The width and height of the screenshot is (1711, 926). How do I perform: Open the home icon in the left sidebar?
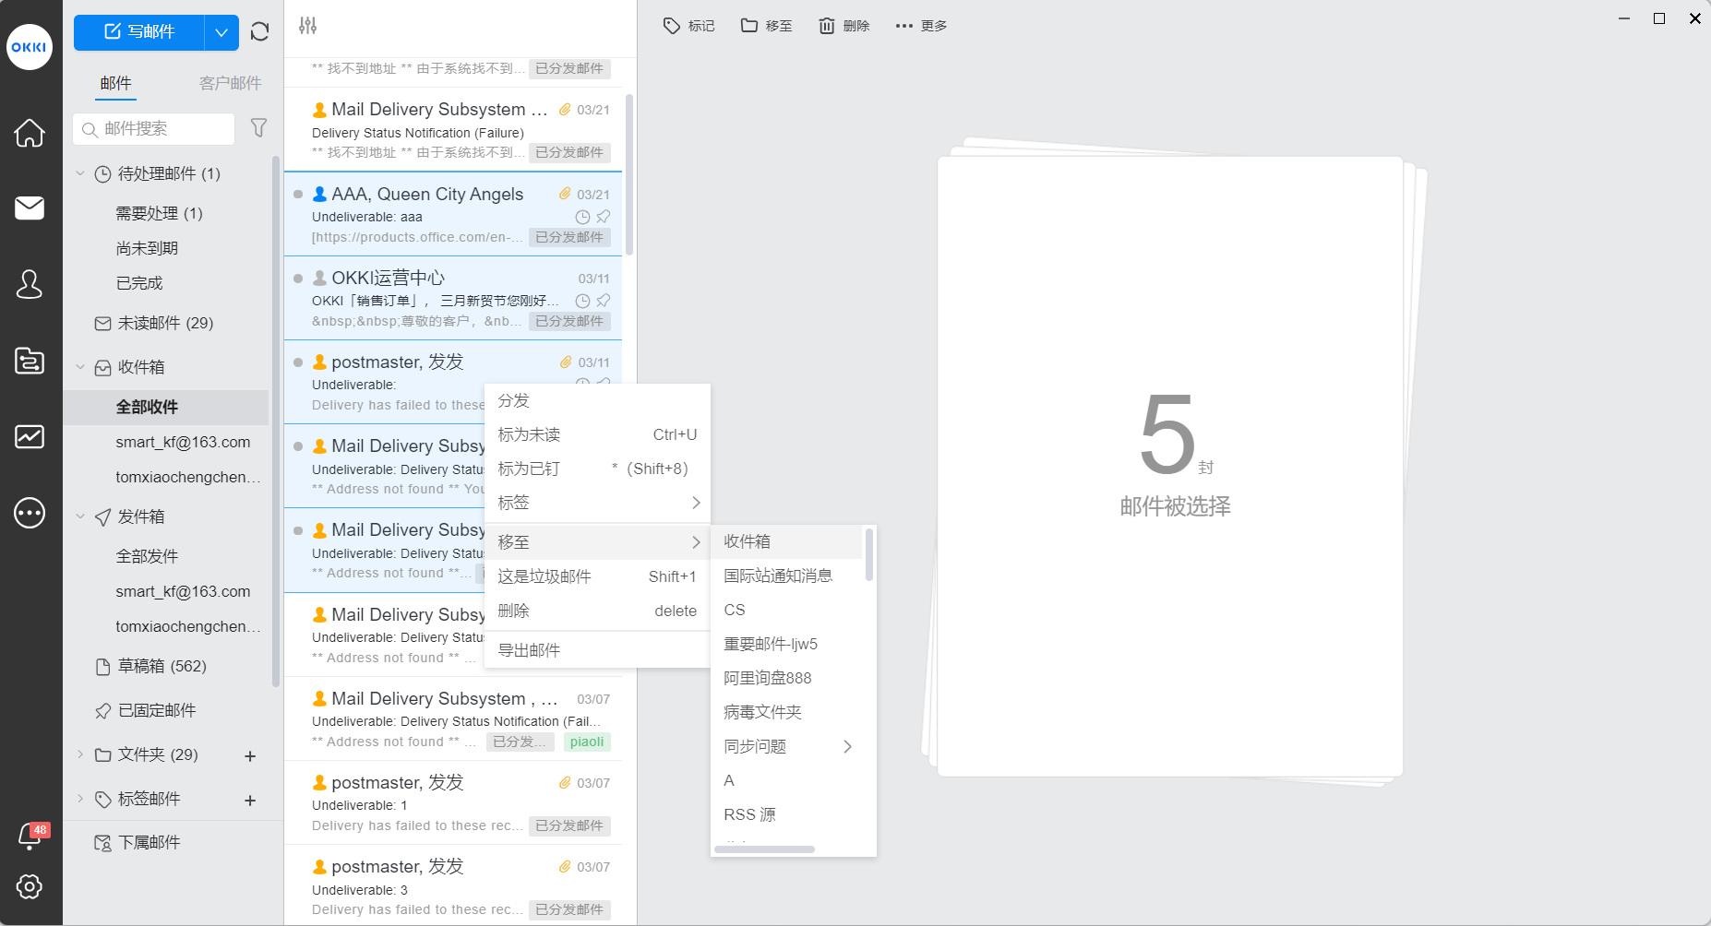pyautogui.click(x=30, y=133)
